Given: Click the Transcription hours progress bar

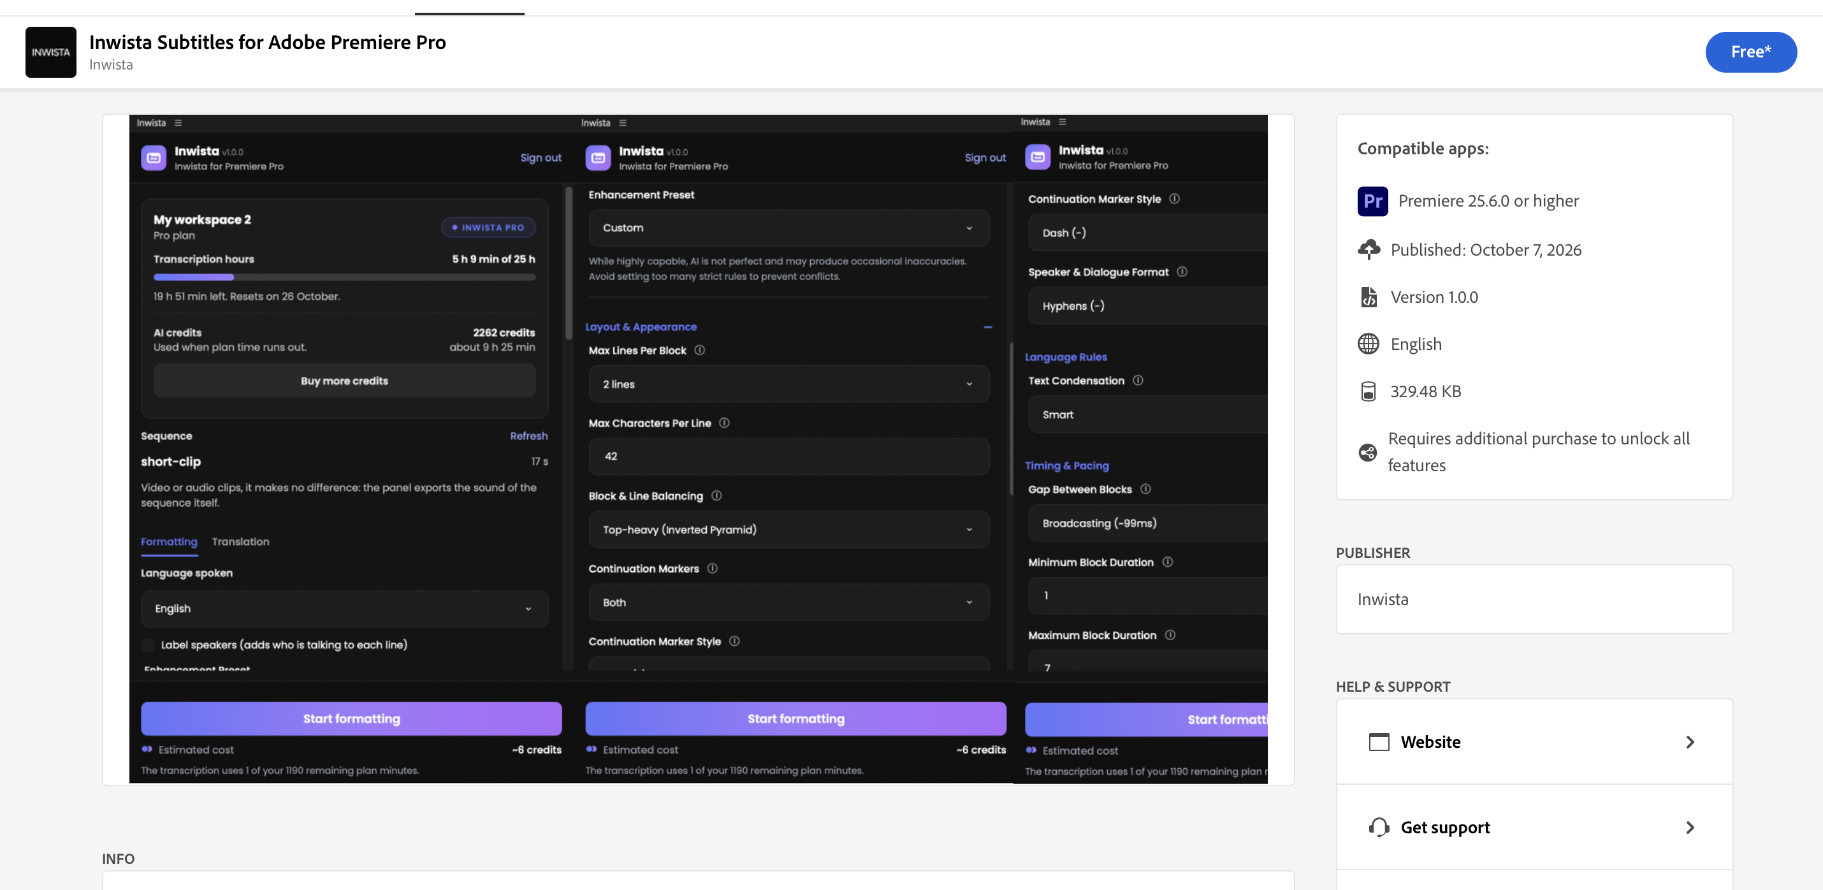Looking at the screenshot, I should coord(344,277).
